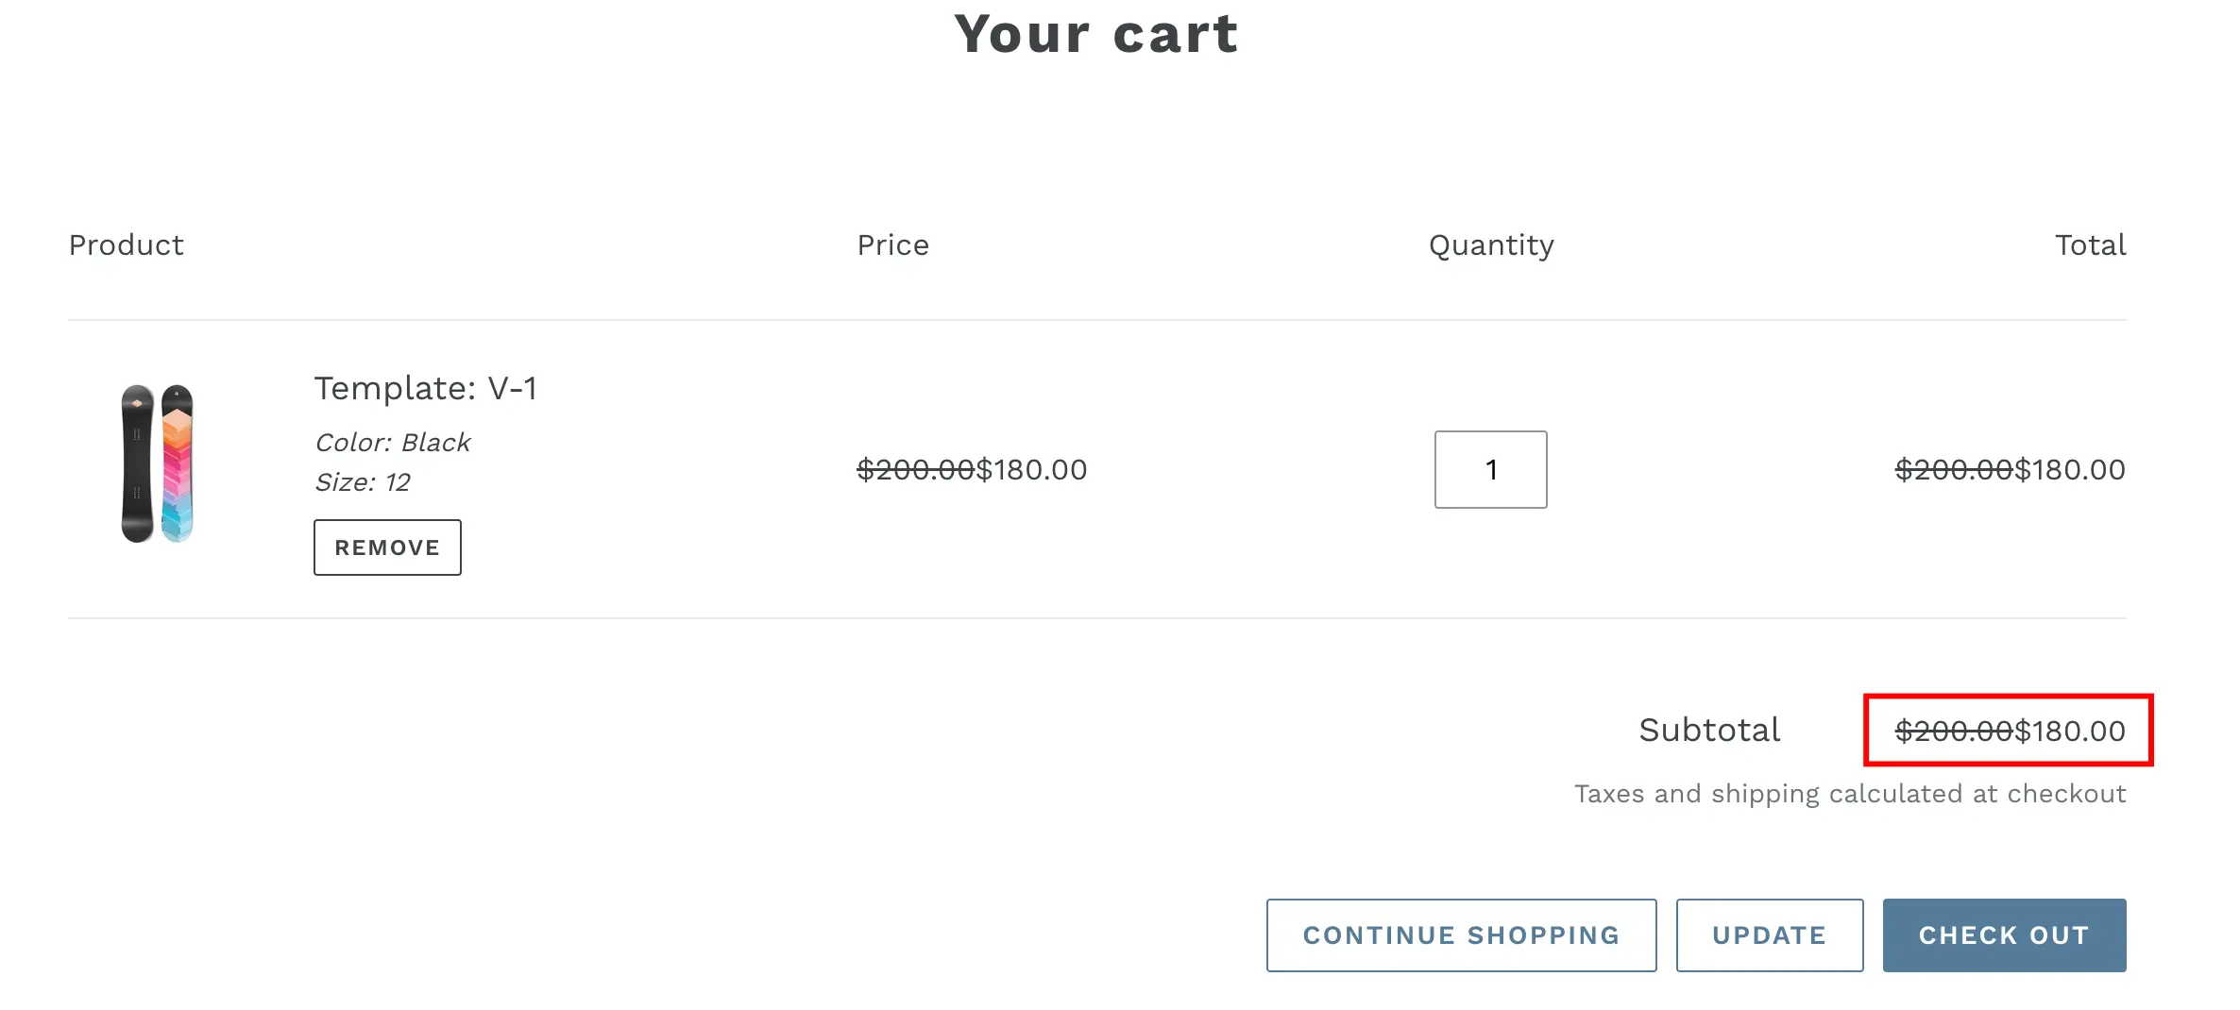The height and width of the screenshot is (1010, 2240).
Task: Remove the Template: V-1 item from cart
Action: [x=387, y=547]
